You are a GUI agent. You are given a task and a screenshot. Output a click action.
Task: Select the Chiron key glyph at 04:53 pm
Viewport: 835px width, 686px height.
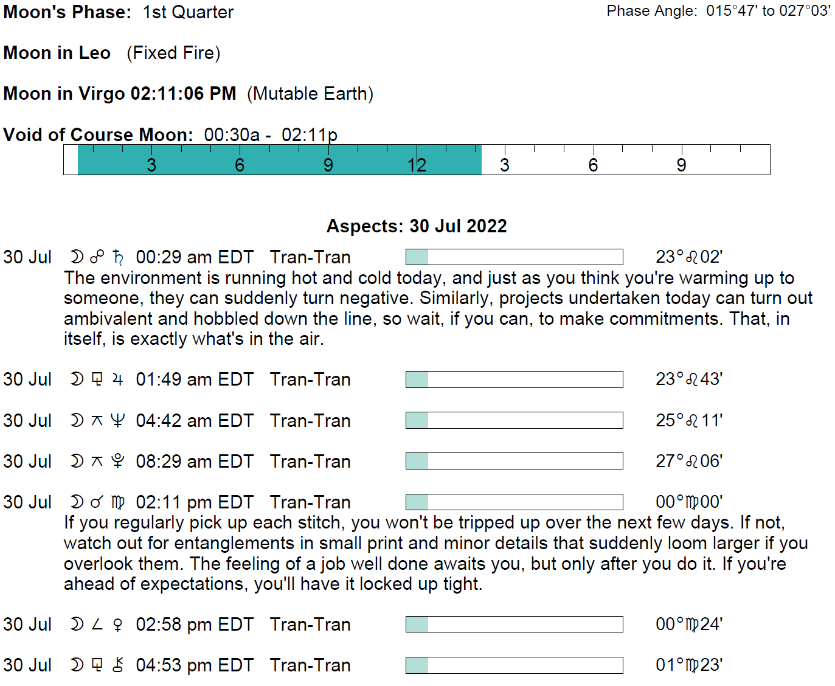click(x=118, y=665)
